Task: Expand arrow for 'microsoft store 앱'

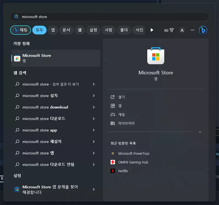Action: point(94,153)
